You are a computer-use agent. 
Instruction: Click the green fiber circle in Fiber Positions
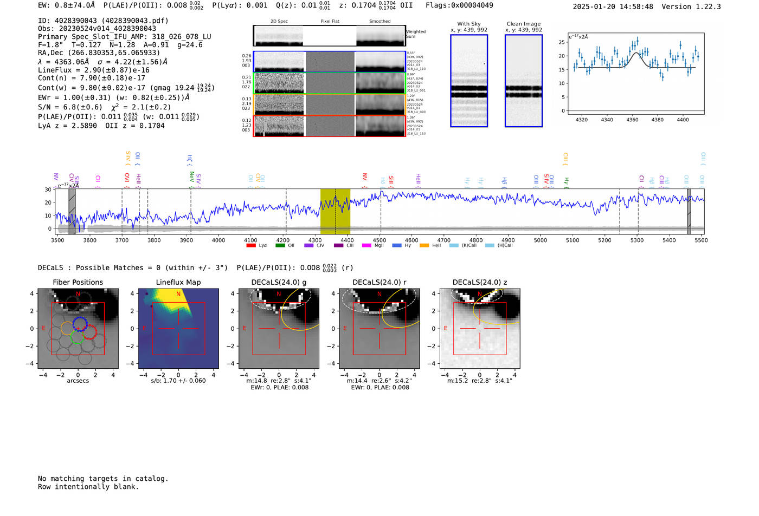point(77,337)
